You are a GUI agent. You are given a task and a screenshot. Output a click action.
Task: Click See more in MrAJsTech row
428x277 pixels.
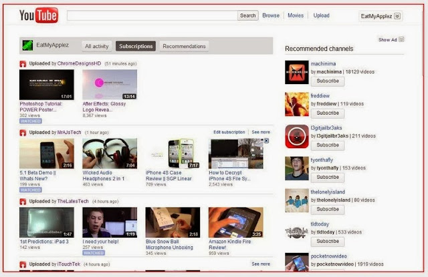coord(261,132)
